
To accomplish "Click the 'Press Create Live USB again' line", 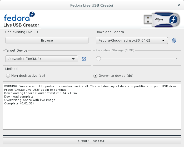I will [36, 90].
